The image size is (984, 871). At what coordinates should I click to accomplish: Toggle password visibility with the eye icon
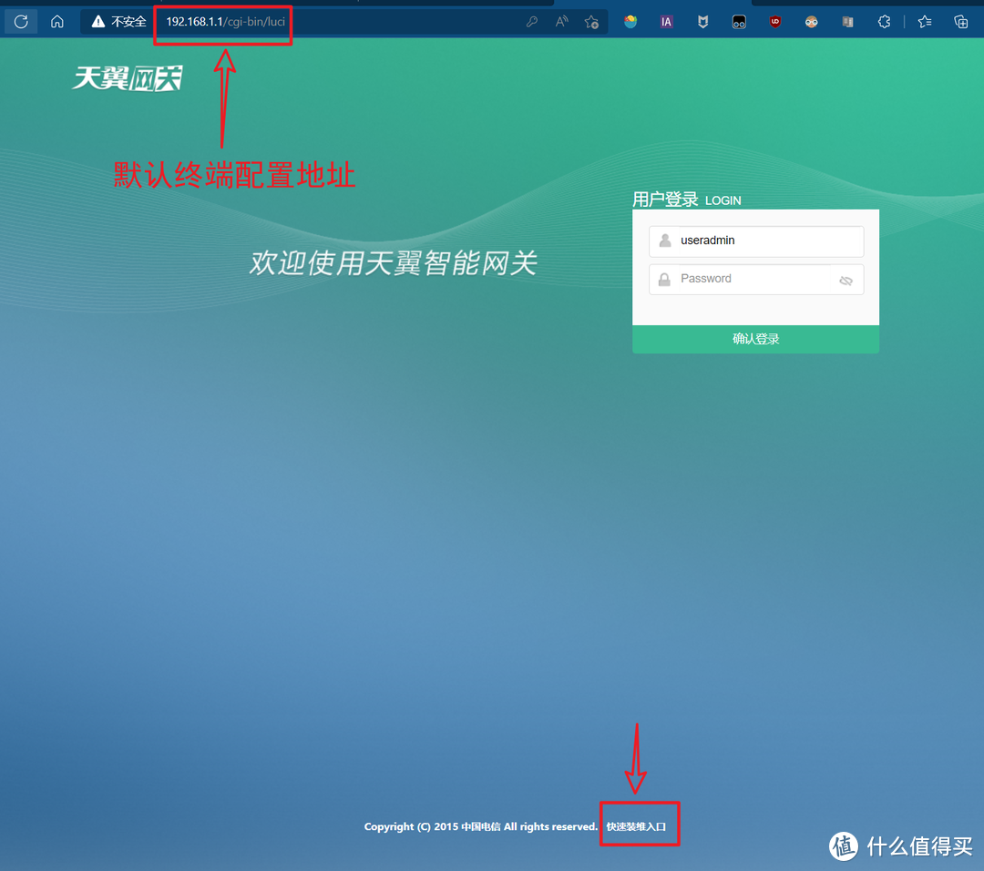pyautogui.click(x=846, y=280)
